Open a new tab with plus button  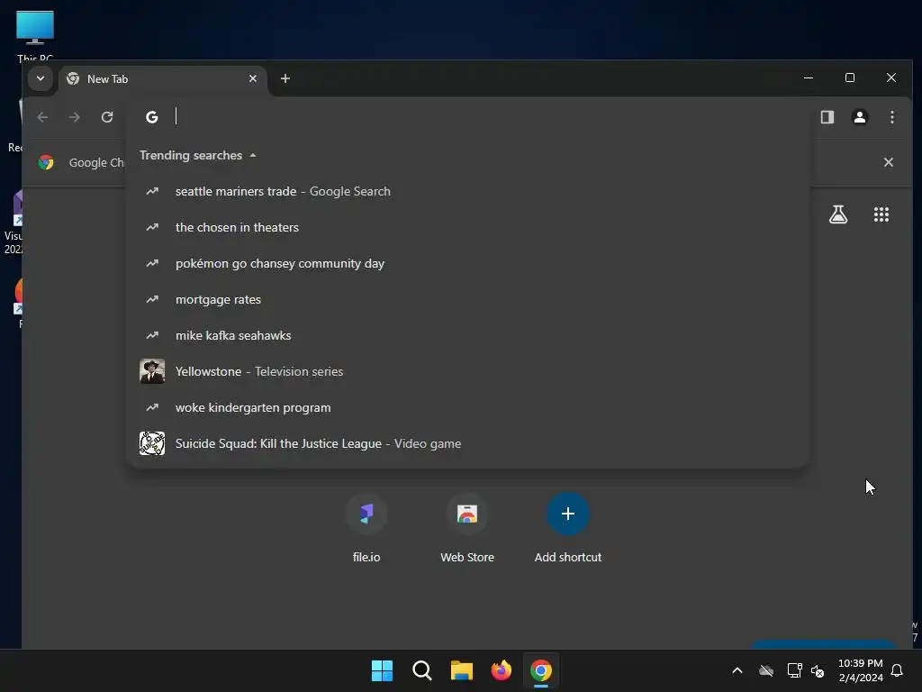click(285, 78)
